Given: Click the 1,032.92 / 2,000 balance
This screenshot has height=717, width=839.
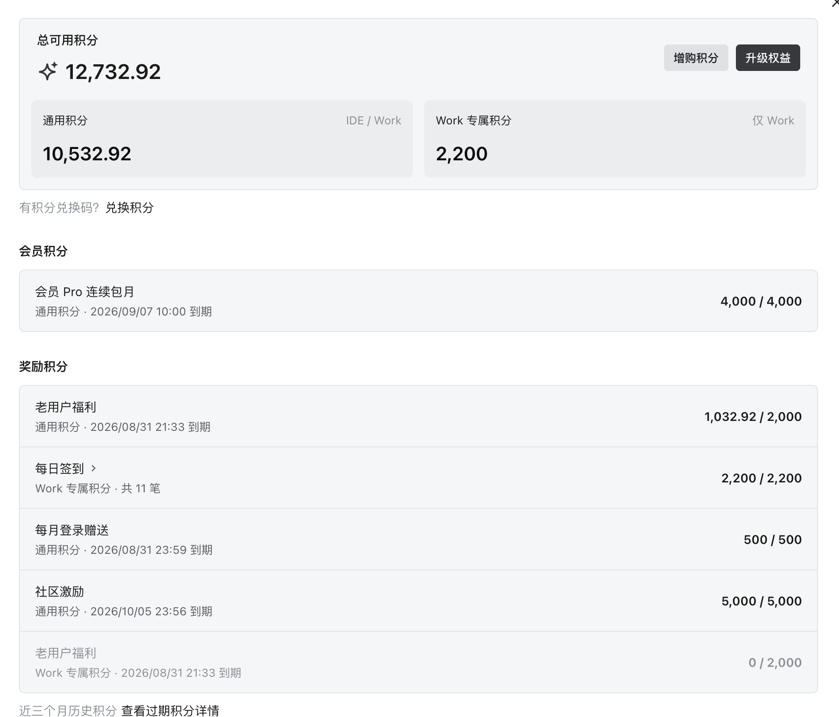Looking at the screenshot, I should 753,417.
